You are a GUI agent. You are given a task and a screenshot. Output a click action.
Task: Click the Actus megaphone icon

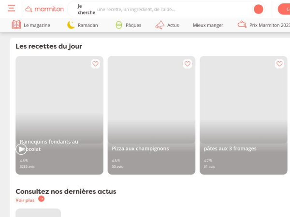[x=160, y=25]
